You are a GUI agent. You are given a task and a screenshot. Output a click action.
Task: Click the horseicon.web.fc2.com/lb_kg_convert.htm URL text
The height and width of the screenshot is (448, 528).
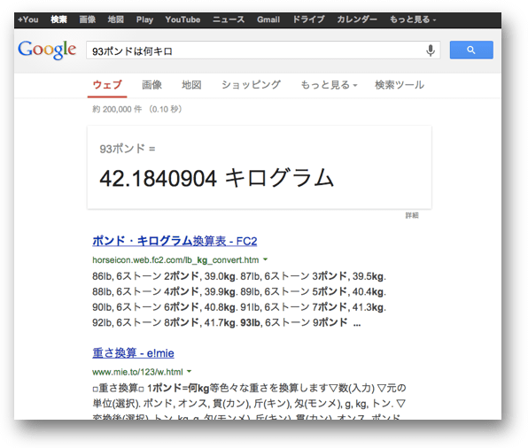175,259
